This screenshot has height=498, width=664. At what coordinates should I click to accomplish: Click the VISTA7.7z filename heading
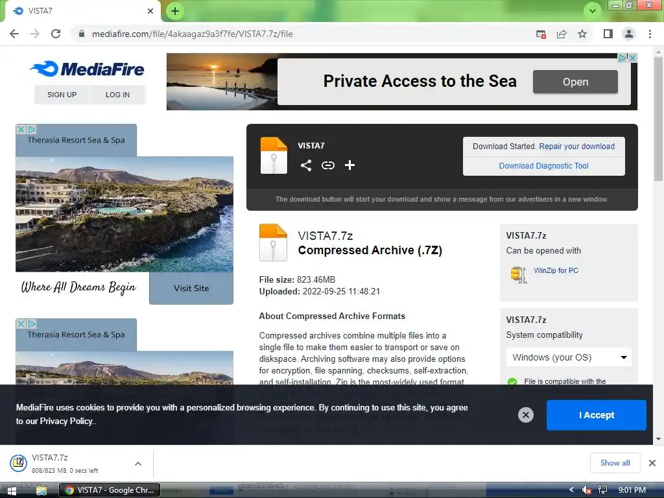pos(326,235)
